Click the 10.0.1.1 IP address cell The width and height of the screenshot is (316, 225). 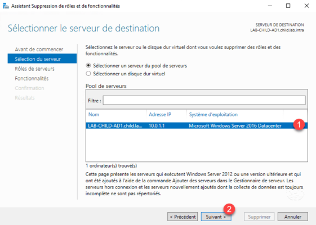pos(157,126)
